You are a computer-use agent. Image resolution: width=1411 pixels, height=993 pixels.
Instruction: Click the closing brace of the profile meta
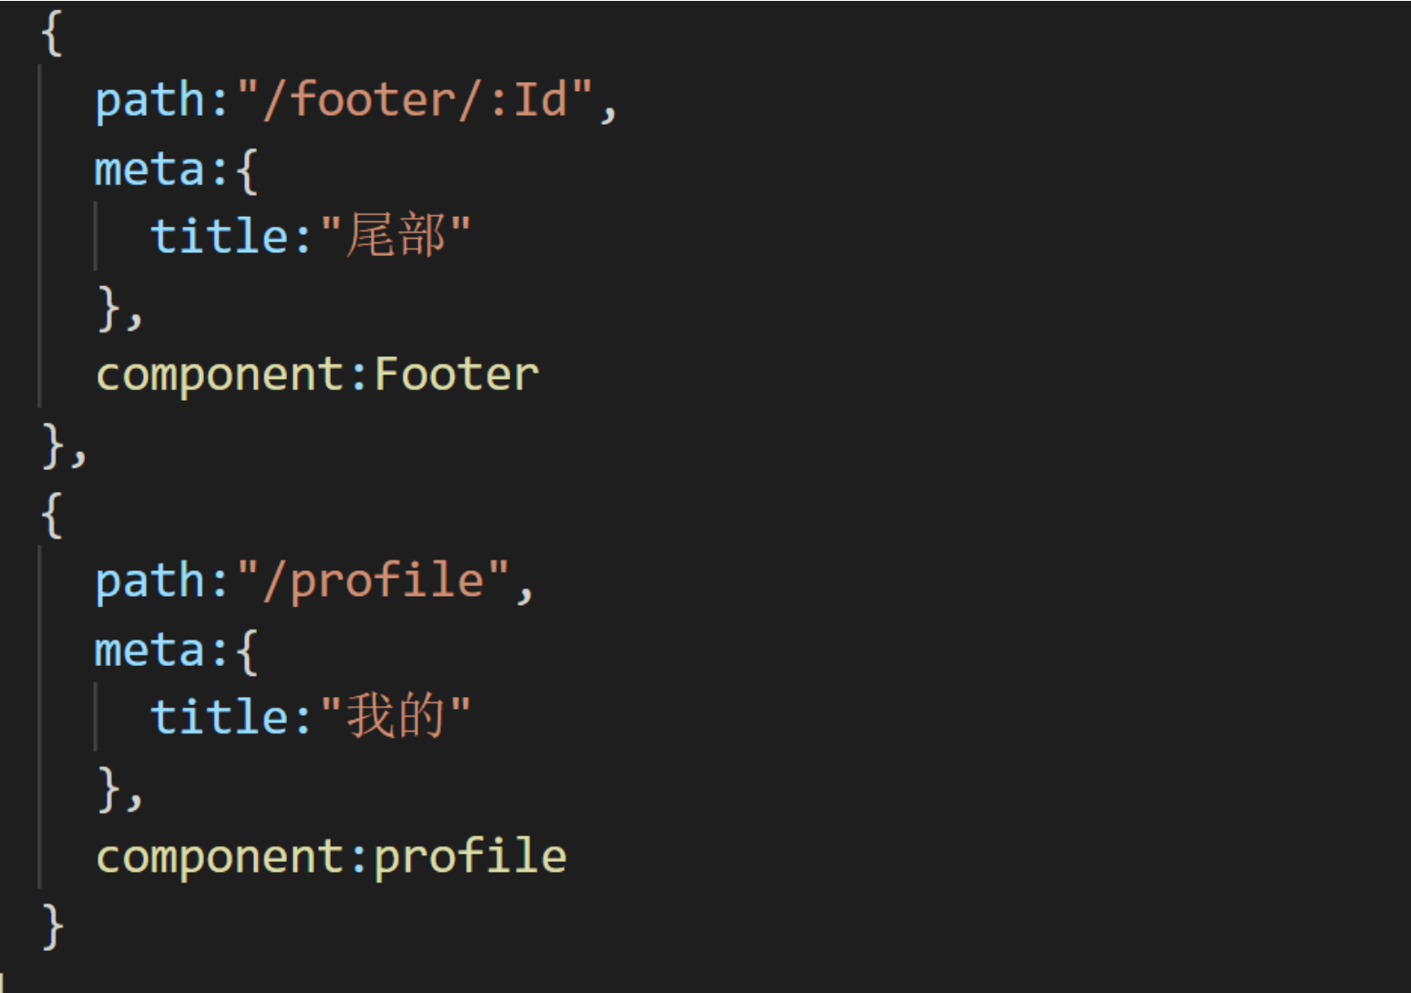click(x=109, y=788)
